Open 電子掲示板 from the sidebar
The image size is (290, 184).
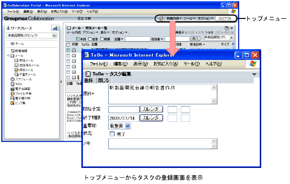tap(20, 98)
